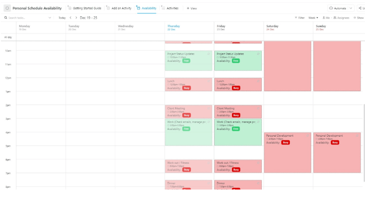Open Assignees filter

341,18
